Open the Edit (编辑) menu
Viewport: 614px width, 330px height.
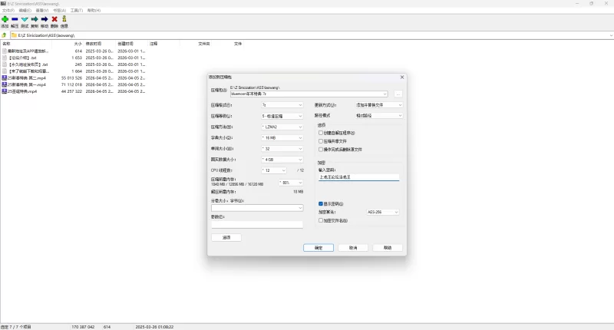click(x=25, y=11)
